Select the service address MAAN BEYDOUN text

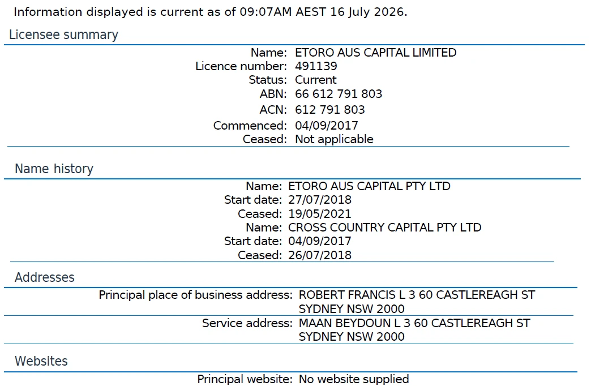click(414, 330)
